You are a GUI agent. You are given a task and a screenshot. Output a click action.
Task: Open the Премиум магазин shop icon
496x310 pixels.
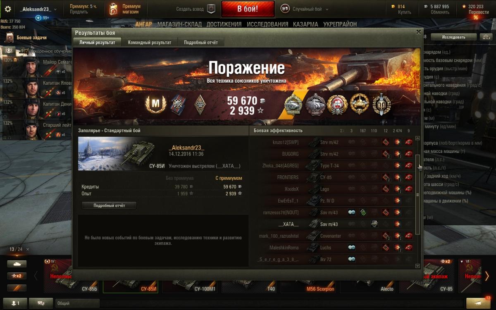tap(113, 9)
